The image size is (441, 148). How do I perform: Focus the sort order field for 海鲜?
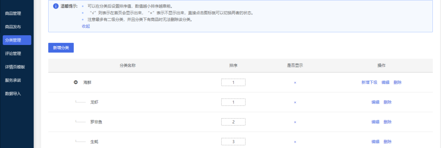coord(233,83)
